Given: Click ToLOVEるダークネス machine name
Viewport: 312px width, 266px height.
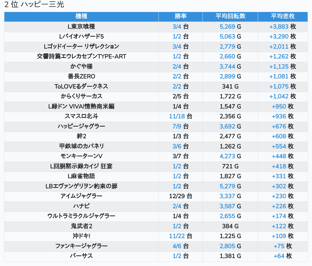Looking at the screenshot, I should click(81, 86).
